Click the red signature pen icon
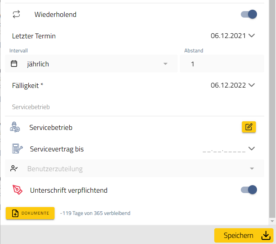 pos(17,190)
